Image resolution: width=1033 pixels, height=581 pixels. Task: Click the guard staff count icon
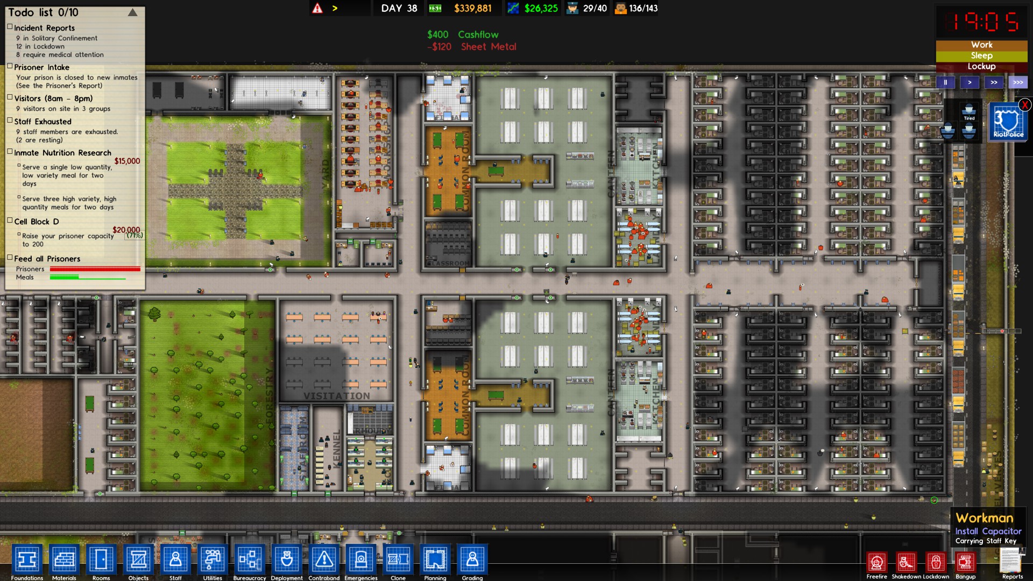572,8
